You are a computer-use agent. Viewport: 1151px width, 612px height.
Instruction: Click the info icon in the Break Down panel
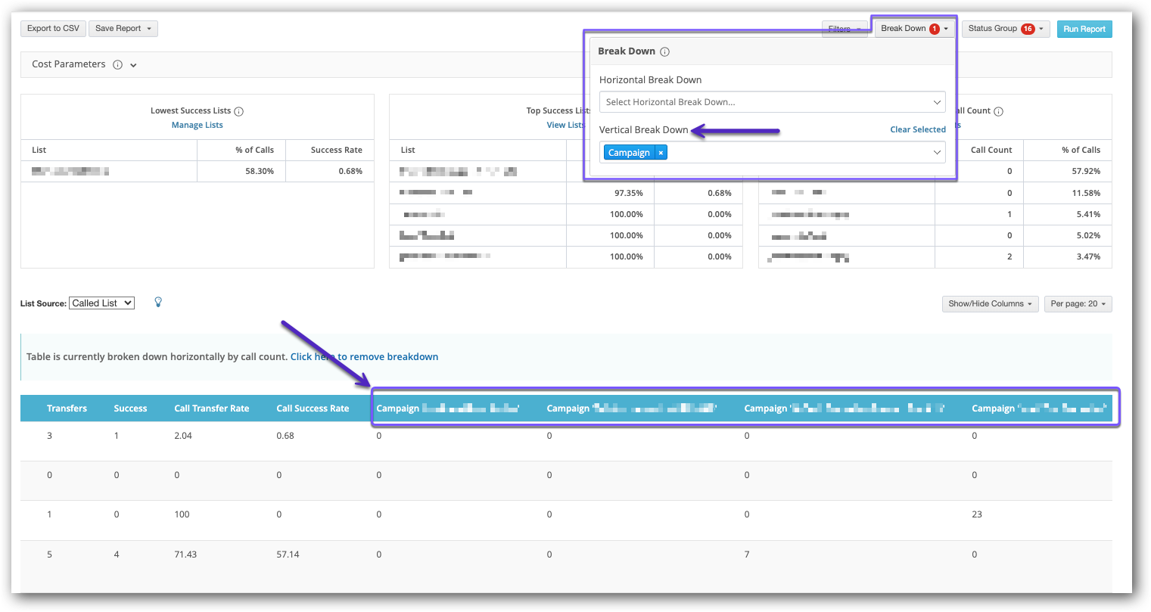(x=664, y=51)
